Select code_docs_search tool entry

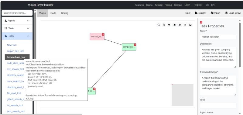click(15, 63)
